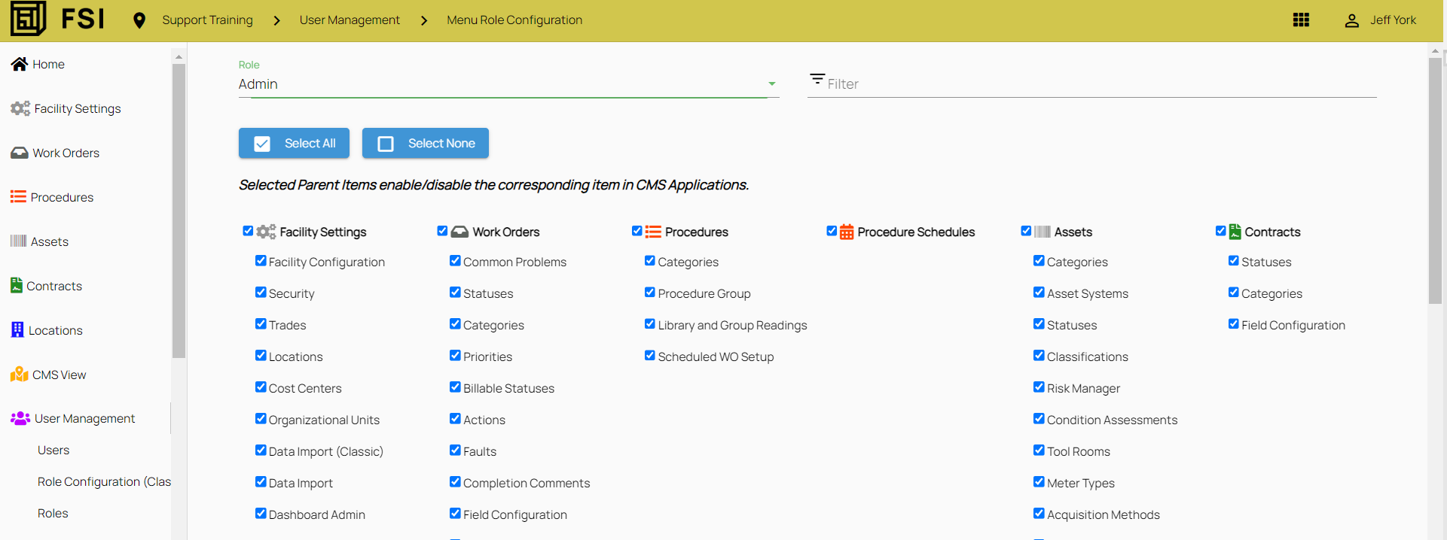The image size is (1447, 540).
Task: Disable the Procedure Schedules parent checkbox
Action: click(x=832, y=231)
